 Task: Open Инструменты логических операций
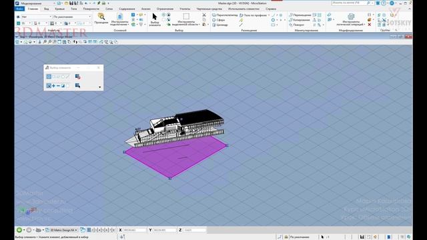click(x=351, y=19)
